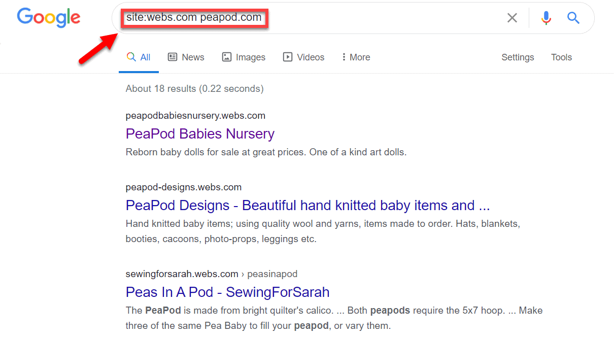Open the More search options menu

(356, 57)
